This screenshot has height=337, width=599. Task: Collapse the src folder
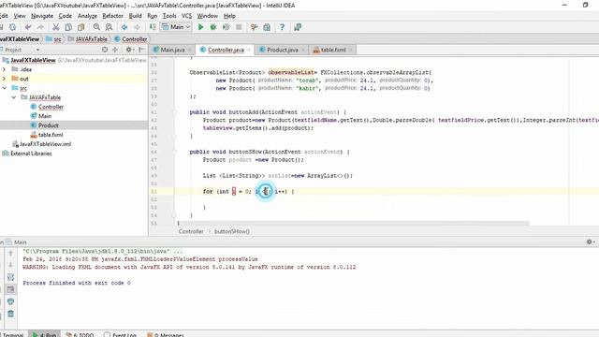[4, 88]
